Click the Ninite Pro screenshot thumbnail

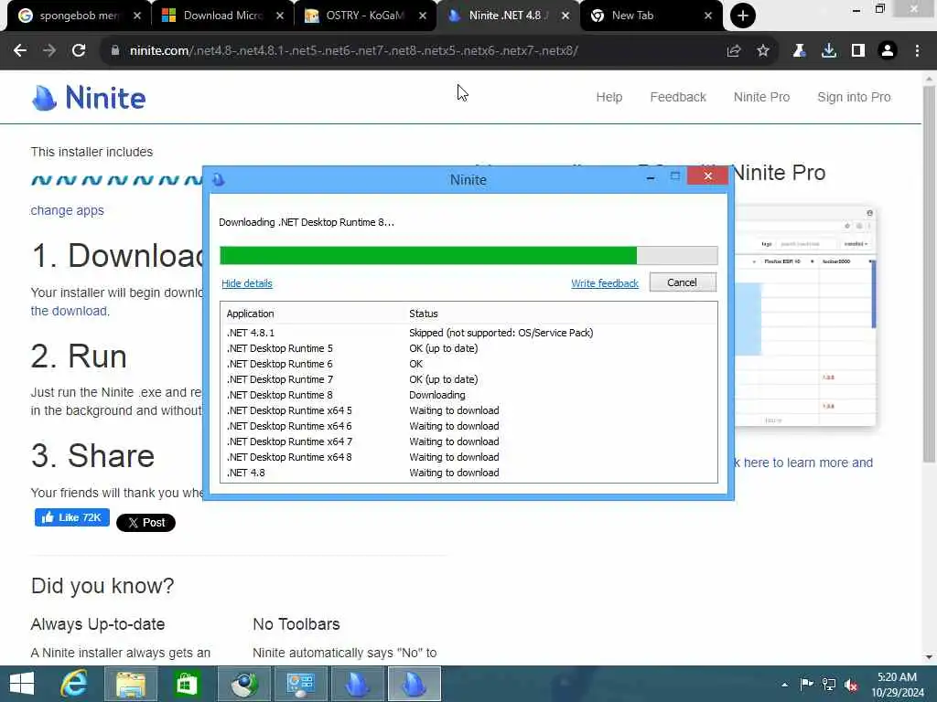tap(805, 317)
